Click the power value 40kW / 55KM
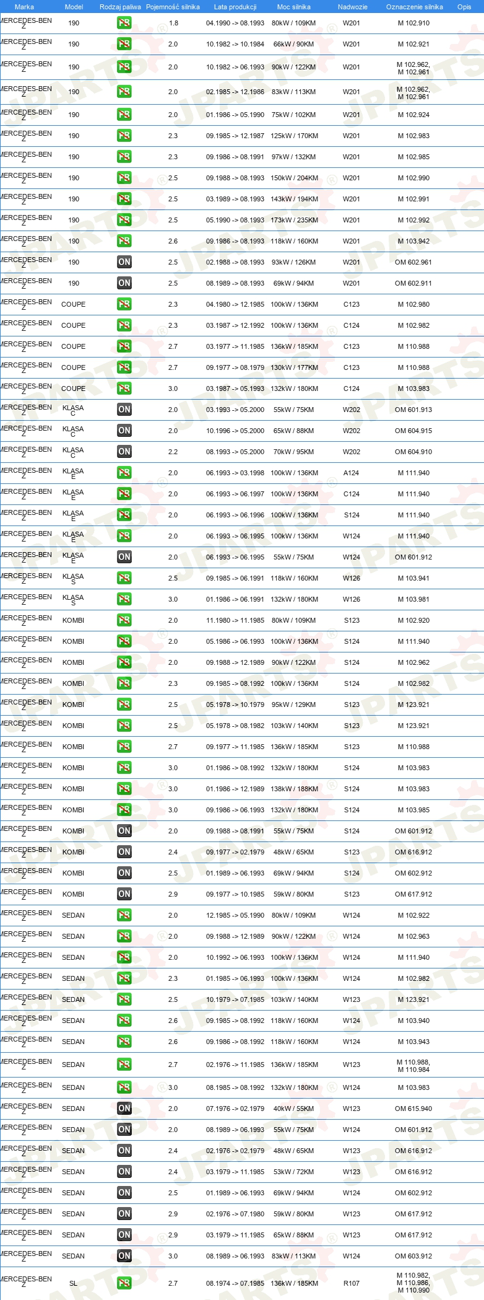This screenshot has height=1300, width=484. tap(294, 1109)
